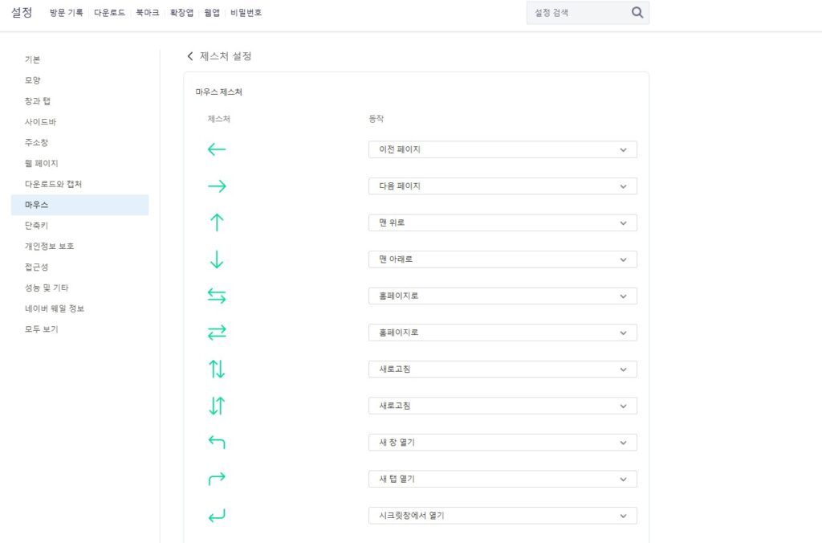Open the 새 창 열기 dropdown
The image size is (822, 543).
[x=503, y=443]
